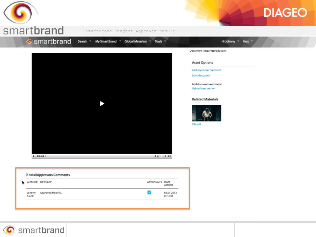This screenshot has height=237, width=316.
Task: Click the DATE ADDED column header
Action: pos(169,184)
